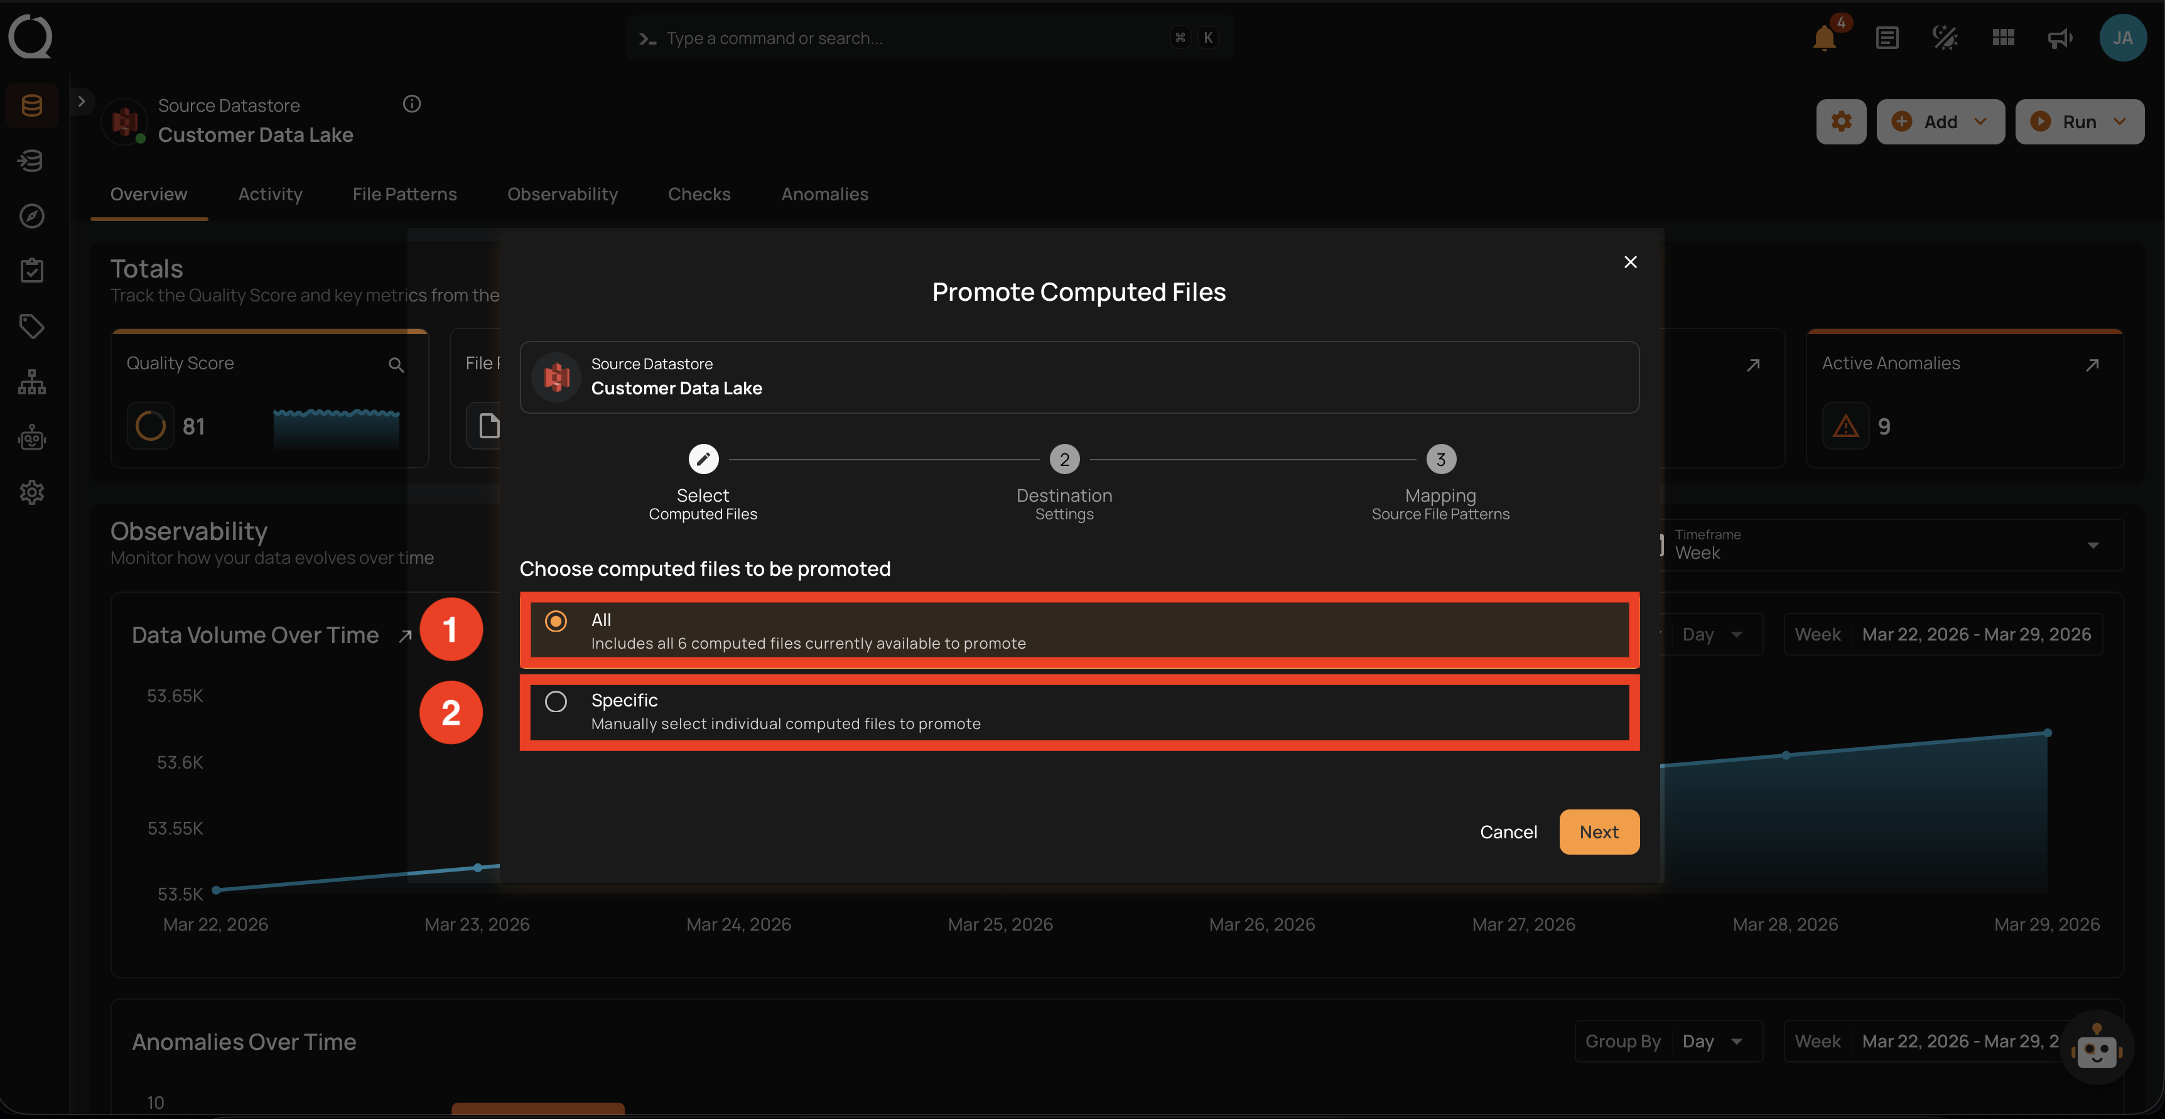Viewport: 2165px width, 1119px height.
Task: Close the Promote Computed Files dialog
Action: [x=1629, y=262]
